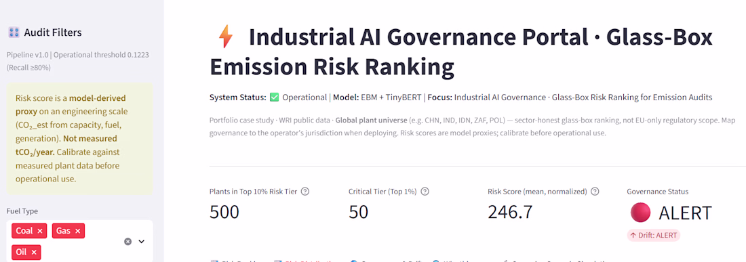The width and height of the screenshot is (746, 262).
Task: Click the Governance Status ALERT text
Action: (685, 213)
